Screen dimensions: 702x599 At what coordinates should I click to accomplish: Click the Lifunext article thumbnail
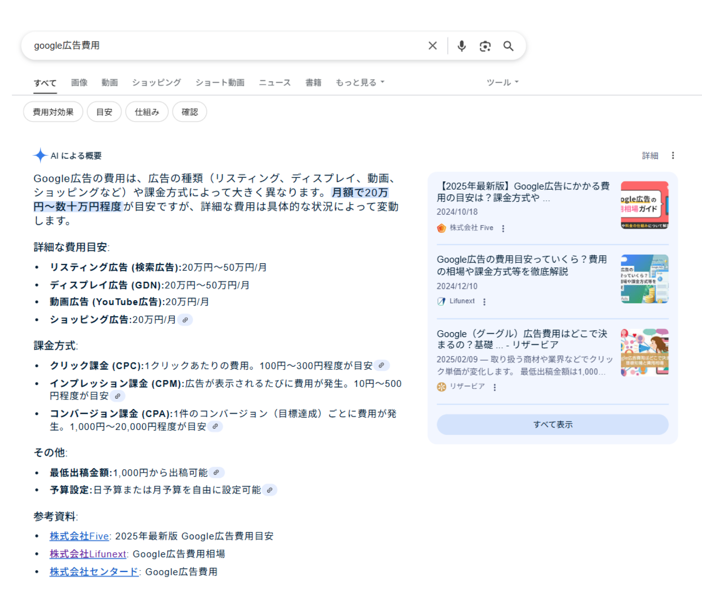coord(645,279)
